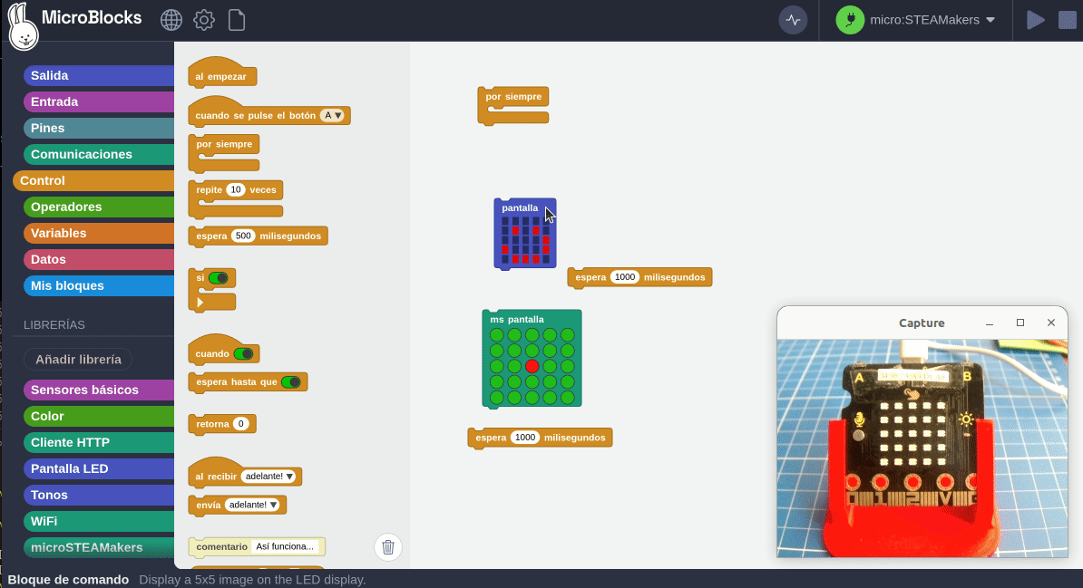Toggle boolean in 'espera hasta que' block

tap(291, 381)
